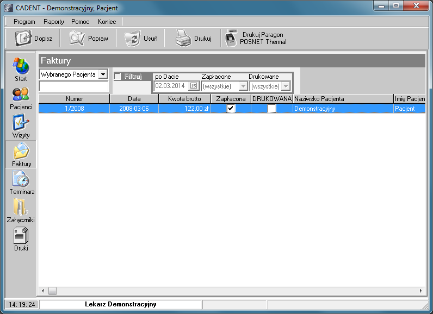Open the Pacjenci sidebar section

pyautogui.click(x=21, y=95)
